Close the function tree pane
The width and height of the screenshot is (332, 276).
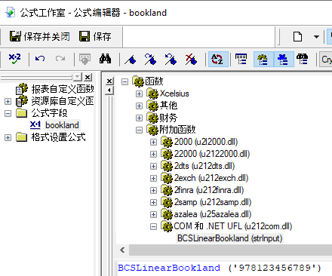[109, 81]
